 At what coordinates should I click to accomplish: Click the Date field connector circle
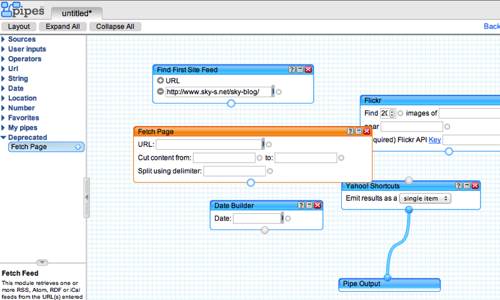[x=288, y=218]
